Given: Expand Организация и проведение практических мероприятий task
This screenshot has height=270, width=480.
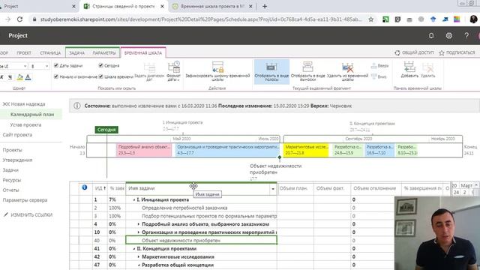Looking at the screenshot, I should 138,232.
